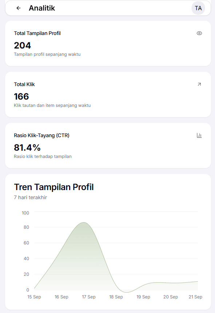This screenshot has width=215, height=313.
Task: Select the bar chart icon on CTR card
Action: (199, 135)
